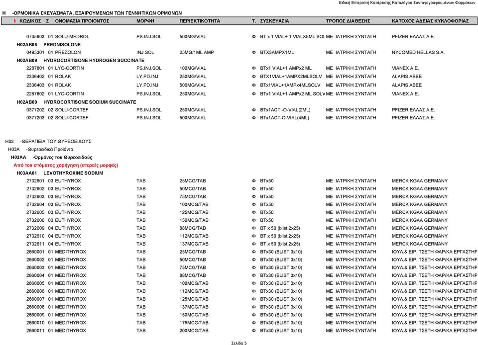
Task: Select code 2660008 MEDITHYROX row
Action: pyautogui.click(x=252, y=307)
